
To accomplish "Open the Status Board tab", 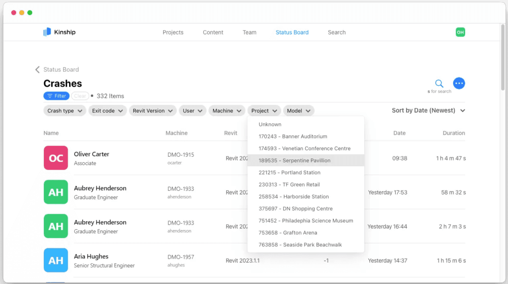I will coord(292,32).
